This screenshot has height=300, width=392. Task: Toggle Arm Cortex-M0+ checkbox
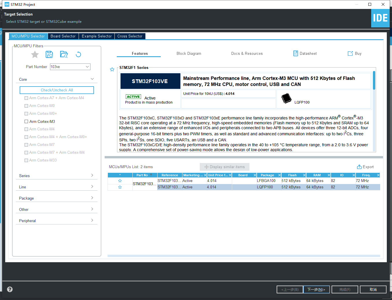26,114
